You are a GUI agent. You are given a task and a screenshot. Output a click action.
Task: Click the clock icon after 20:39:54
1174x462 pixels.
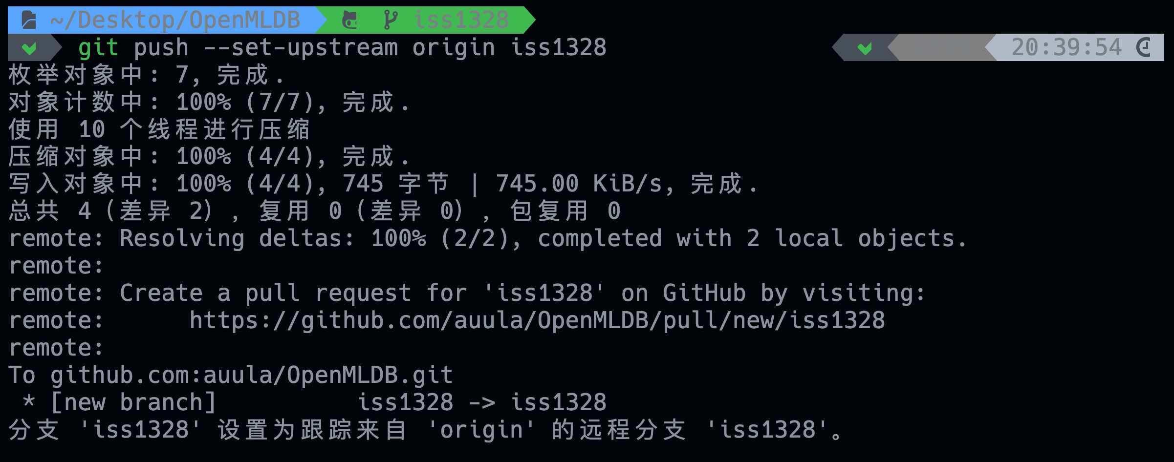click(1144, 47)
